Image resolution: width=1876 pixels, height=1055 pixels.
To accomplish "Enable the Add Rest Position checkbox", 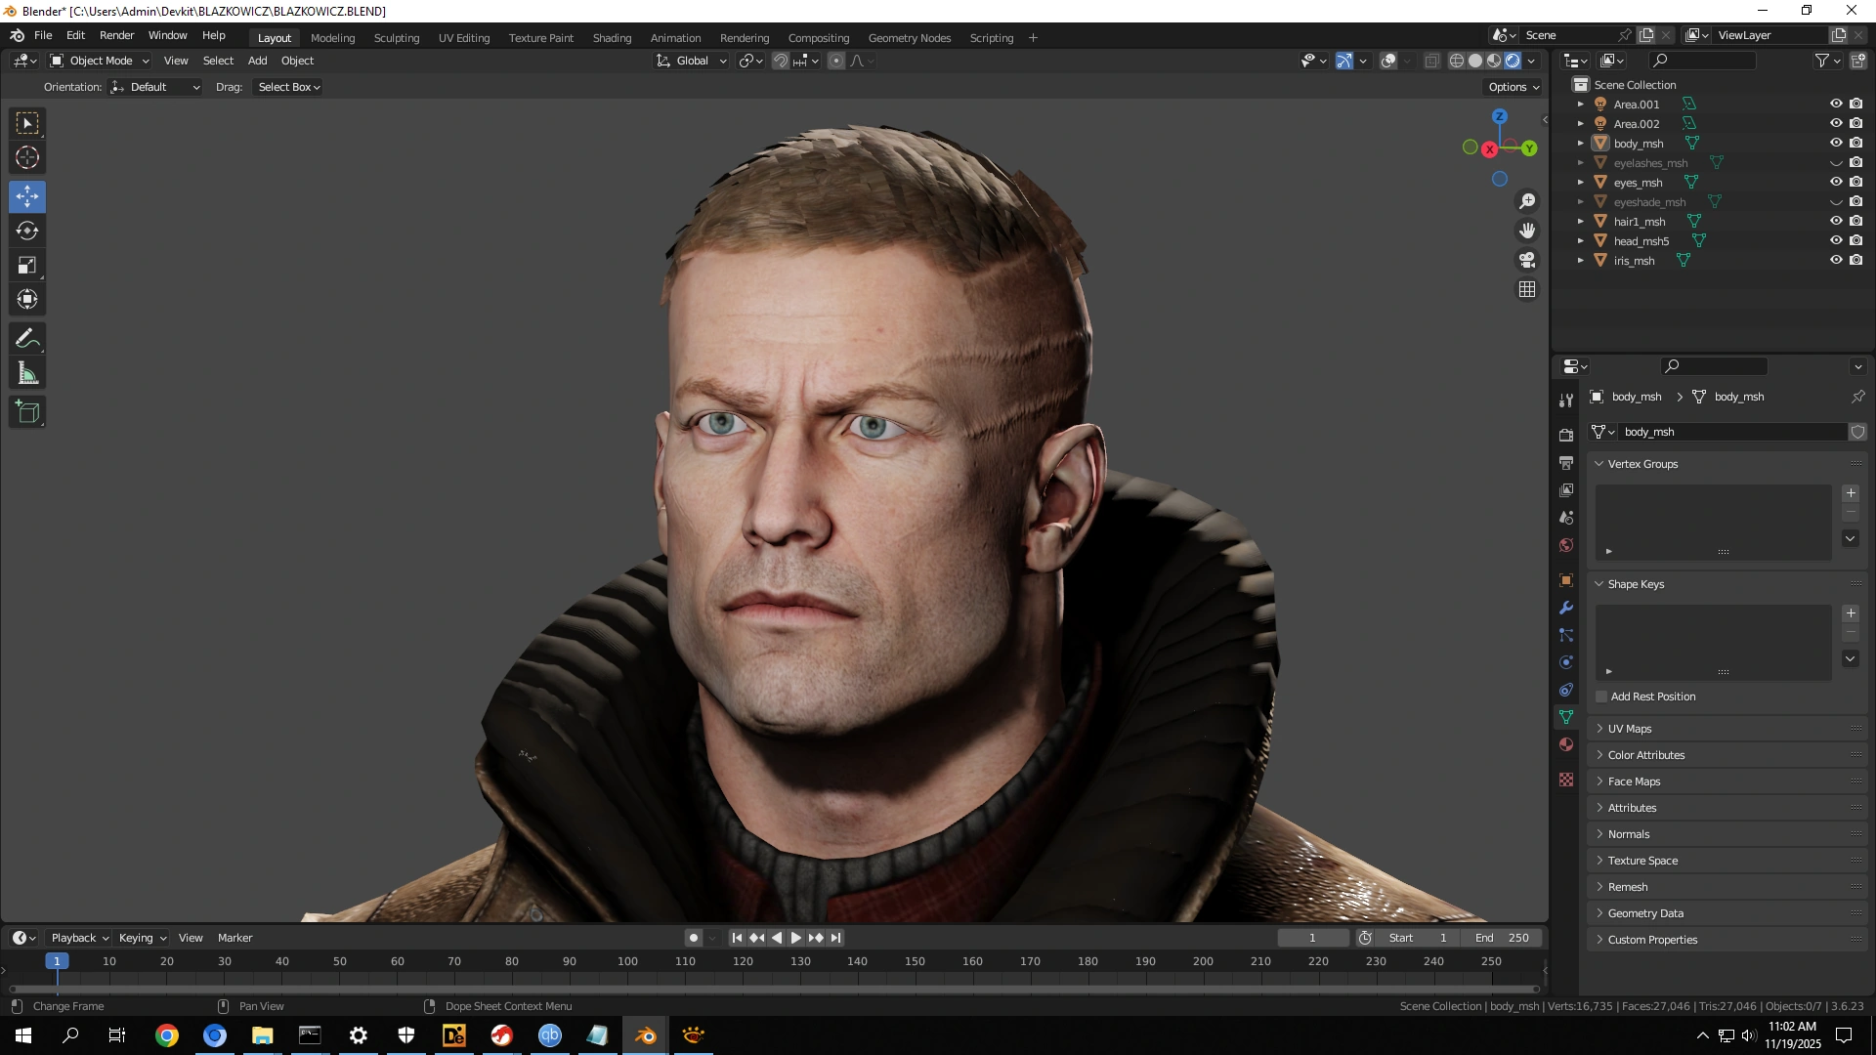I will [1601, 696].
